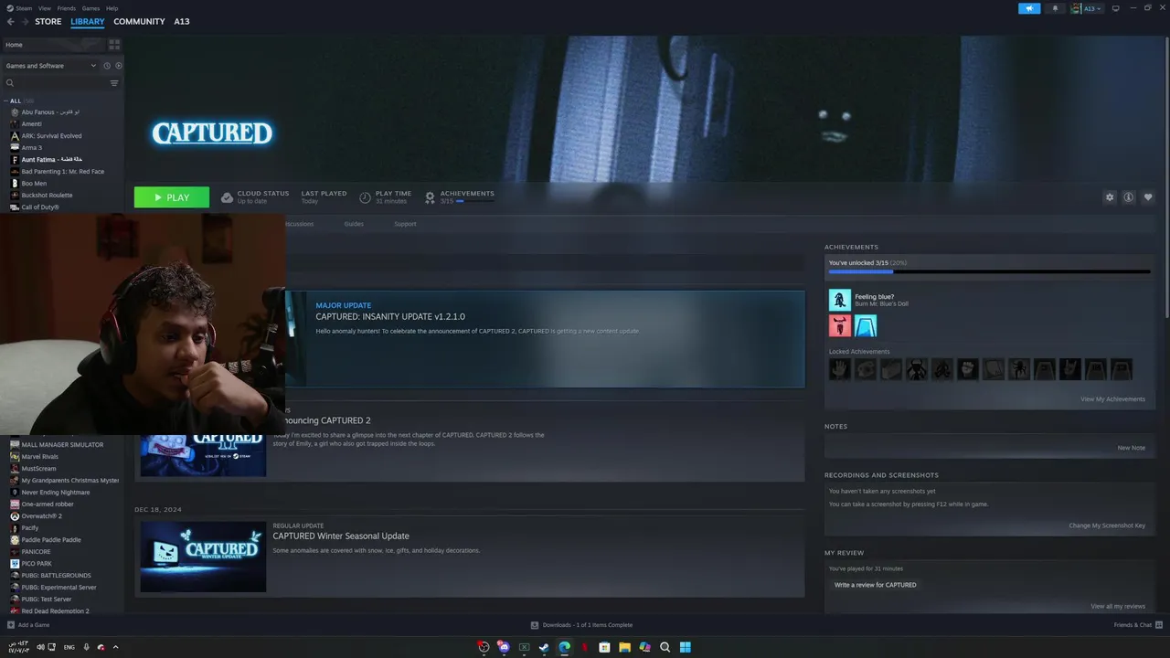Select PUBG: BATTLEGROUNDS in game list
The image size is (1170, 658).
click(x=54, y=575)
